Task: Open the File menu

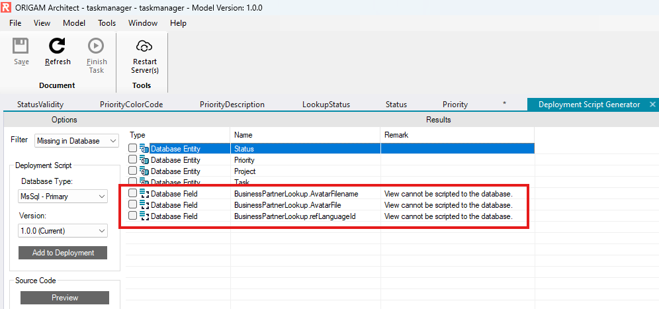Action: point(15,23)
